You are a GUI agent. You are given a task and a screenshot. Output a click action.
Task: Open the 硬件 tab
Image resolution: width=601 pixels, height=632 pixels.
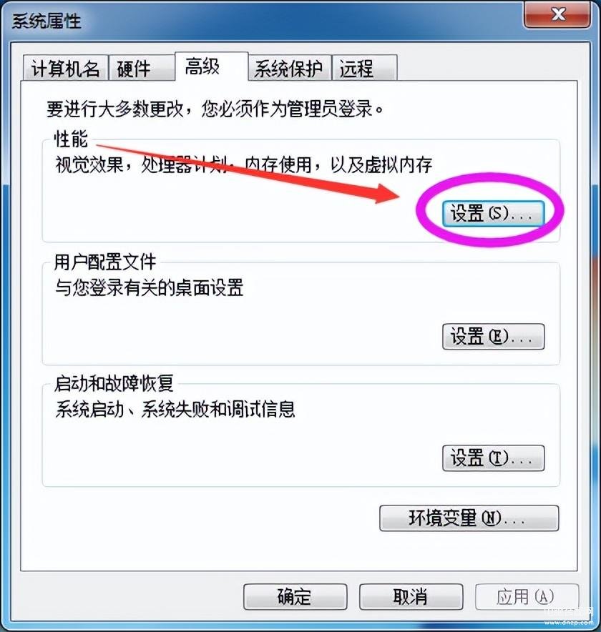(142, 68)
